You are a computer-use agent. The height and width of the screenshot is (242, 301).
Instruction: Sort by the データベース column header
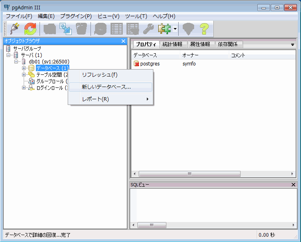coord(156,55)
